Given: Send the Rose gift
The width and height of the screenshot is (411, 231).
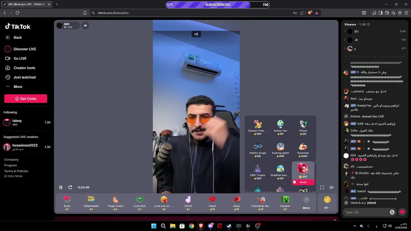Looking at the screenshot, I should click(x=67, y=203).
